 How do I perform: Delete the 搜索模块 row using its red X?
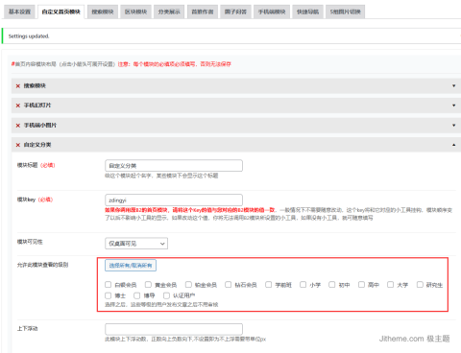[18, 86]
